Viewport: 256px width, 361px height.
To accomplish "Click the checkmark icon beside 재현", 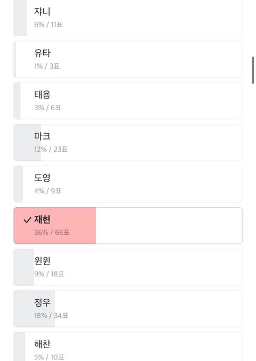I will pyautogui.click(x=27, y=220).
